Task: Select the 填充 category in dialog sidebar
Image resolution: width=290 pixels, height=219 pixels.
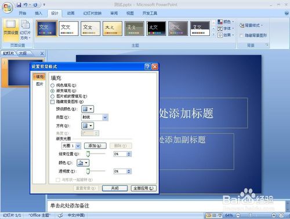Action: coord(39,76)
